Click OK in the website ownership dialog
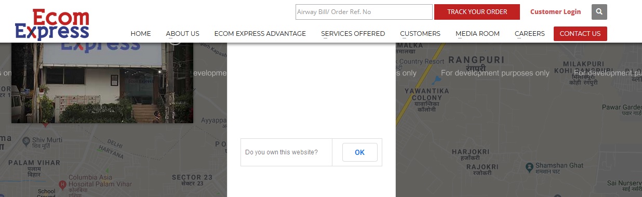 pos(359,152)
